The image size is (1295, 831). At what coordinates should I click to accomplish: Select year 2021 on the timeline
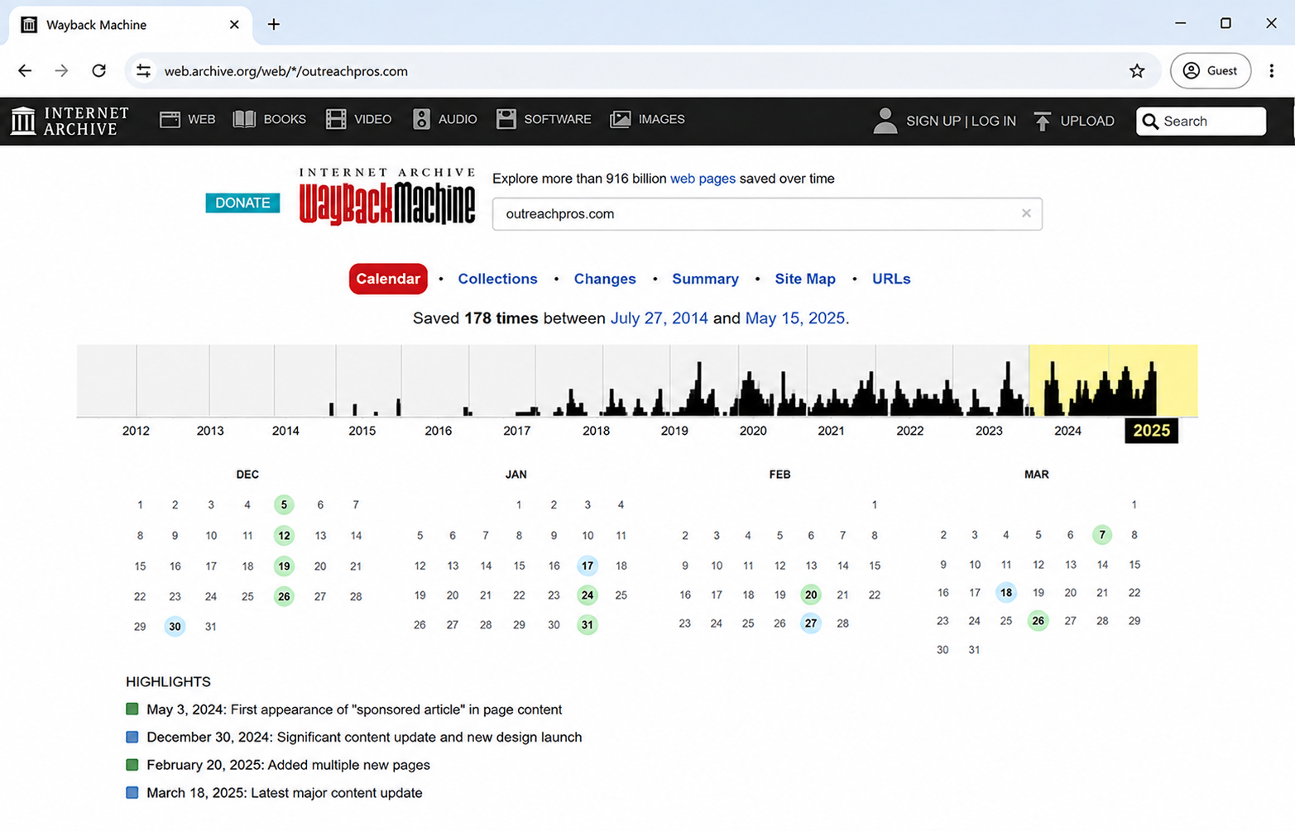[x=831, y=431]
